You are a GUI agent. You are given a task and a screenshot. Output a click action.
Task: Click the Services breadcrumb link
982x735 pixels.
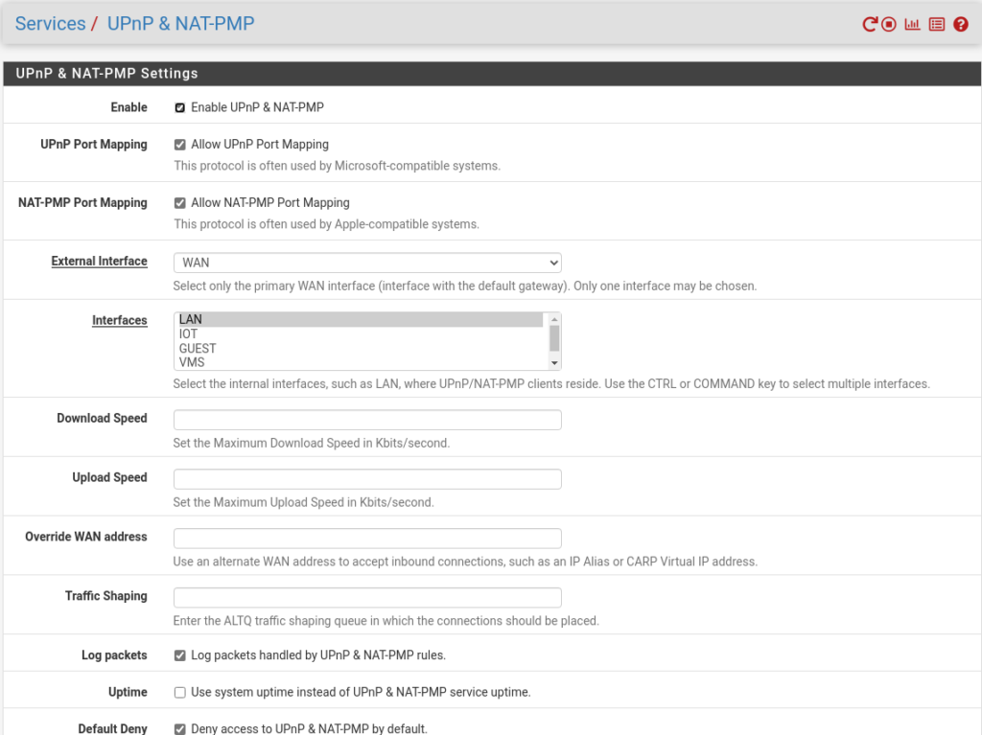(x=50, y=24)
